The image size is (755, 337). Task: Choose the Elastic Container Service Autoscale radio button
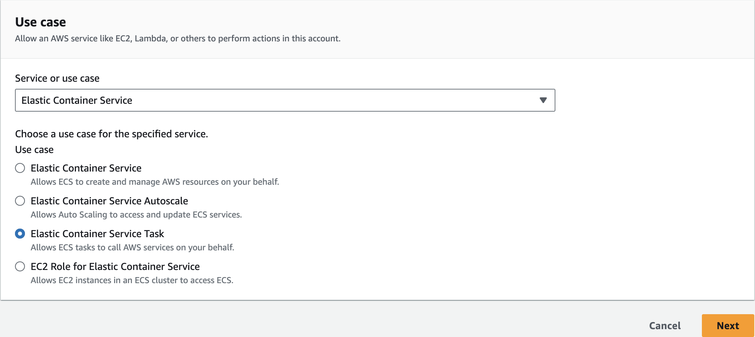[20, 201]
